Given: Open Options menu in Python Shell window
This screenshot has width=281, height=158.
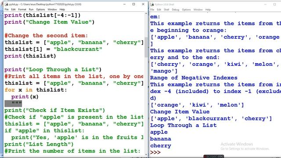Looking at the screenshot, I should [186, 10].
